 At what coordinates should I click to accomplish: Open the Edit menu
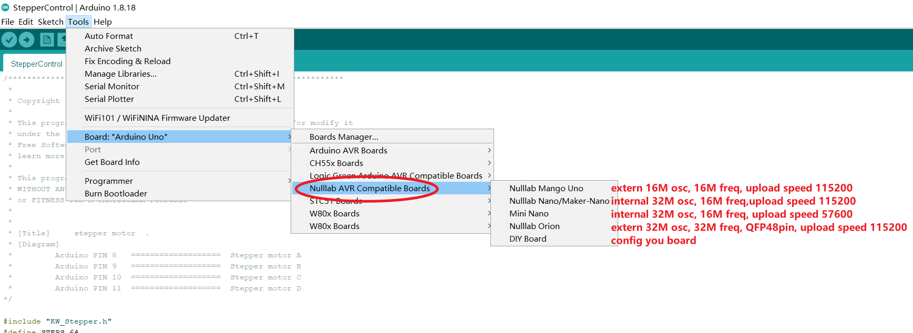26,22
